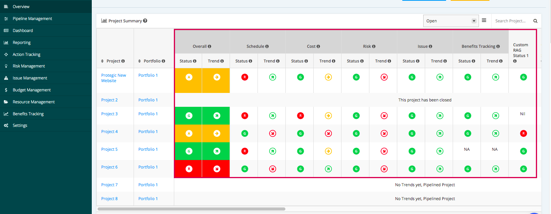Open the Project 4 link
This screenshot has height=214, width=551.
110,131
